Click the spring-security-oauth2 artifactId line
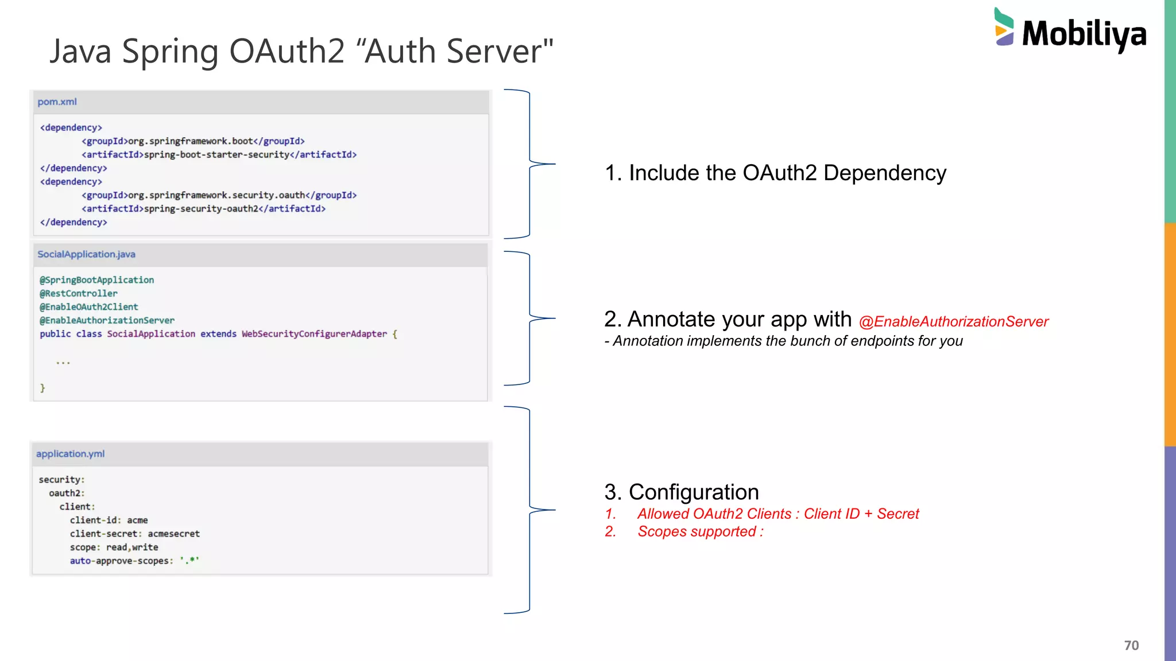This screenshot has height=661, width=1176. [203, 209]
